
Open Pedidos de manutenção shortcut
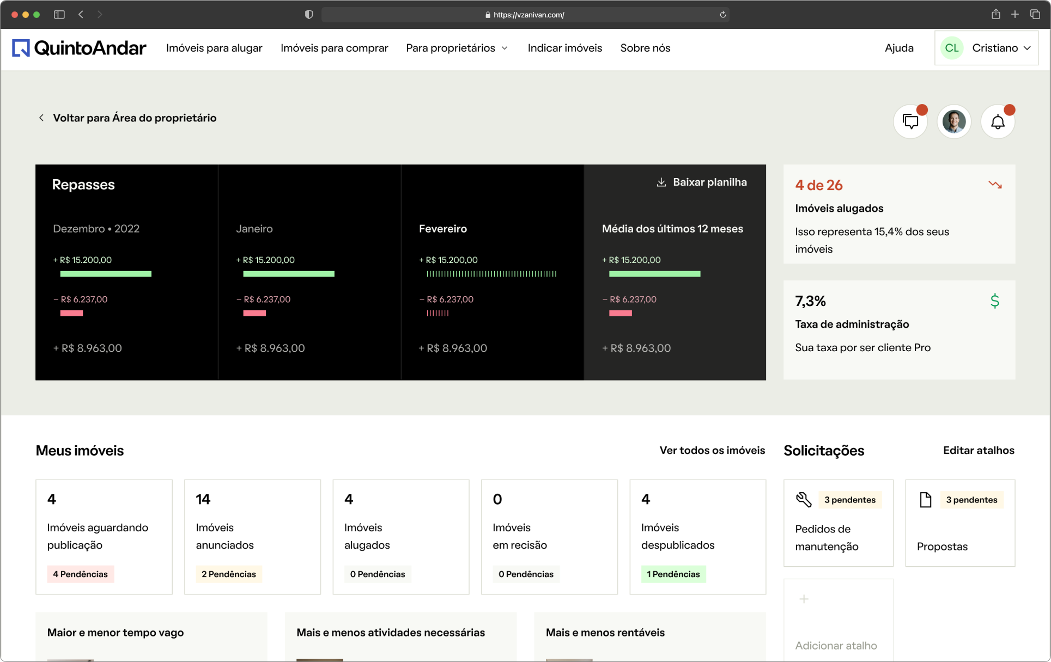coord(839,523)
